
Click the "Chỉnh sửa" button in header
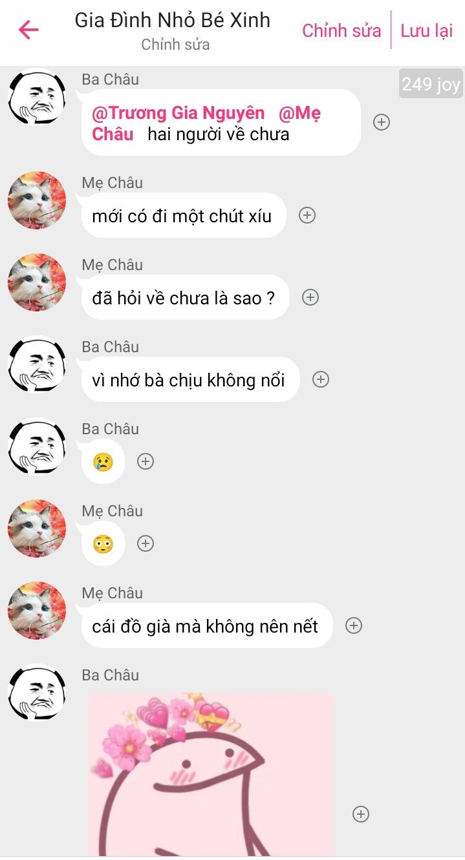341,30
